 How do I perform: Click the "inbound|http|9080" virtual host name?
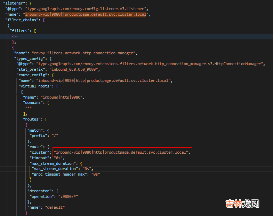click(62, 97)
